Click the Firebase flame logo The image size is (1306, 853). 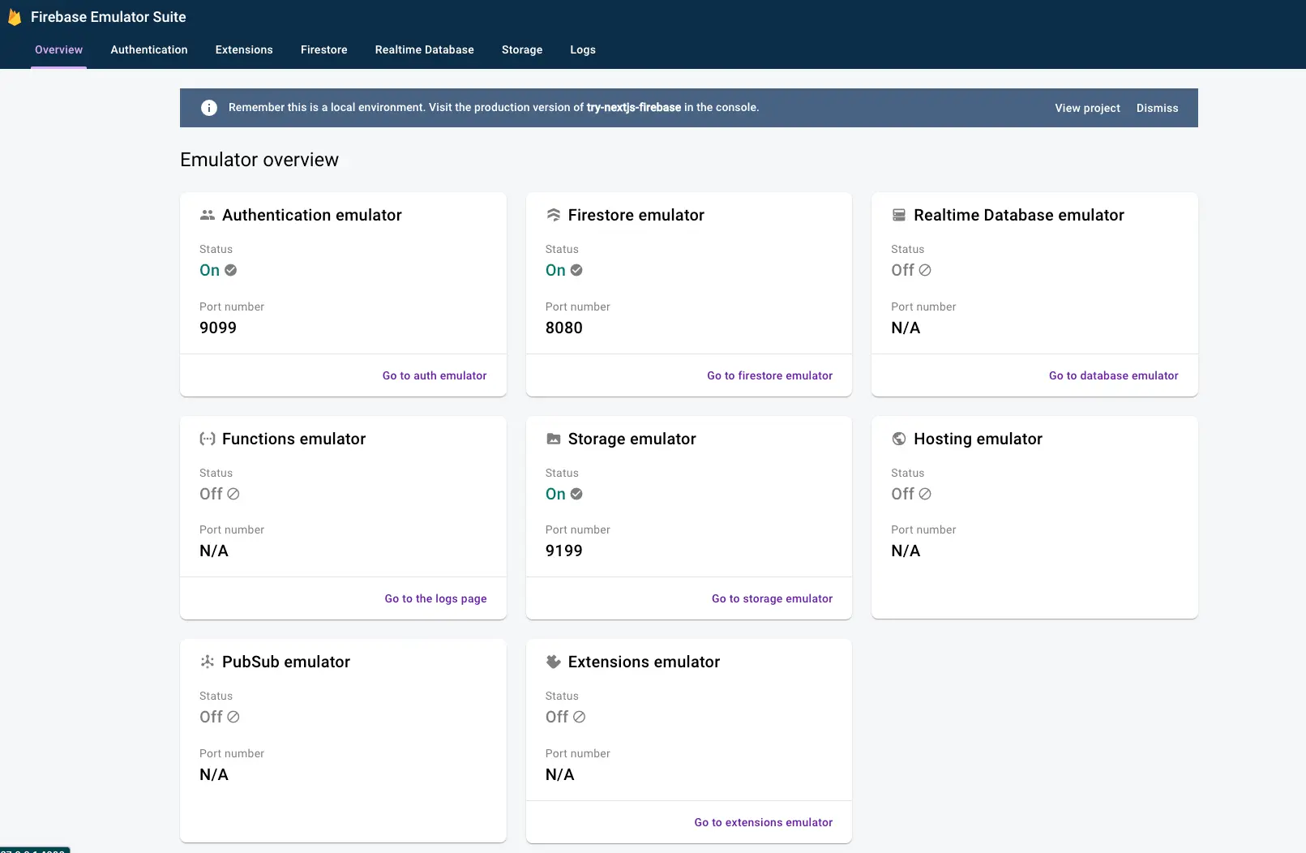coord(14,17)
